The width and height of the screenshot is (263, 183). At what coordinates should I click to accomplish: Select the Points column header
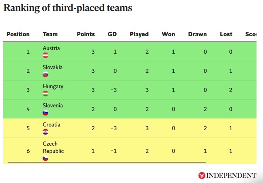86,35
